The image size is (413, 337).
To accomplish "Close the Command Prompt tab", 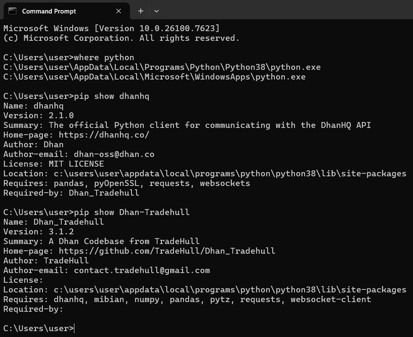I will (x=118, y=11).
